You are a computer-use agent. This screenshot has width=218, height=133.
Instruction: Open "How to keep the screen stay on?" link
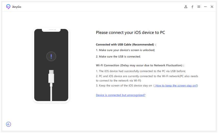point(176,86)
